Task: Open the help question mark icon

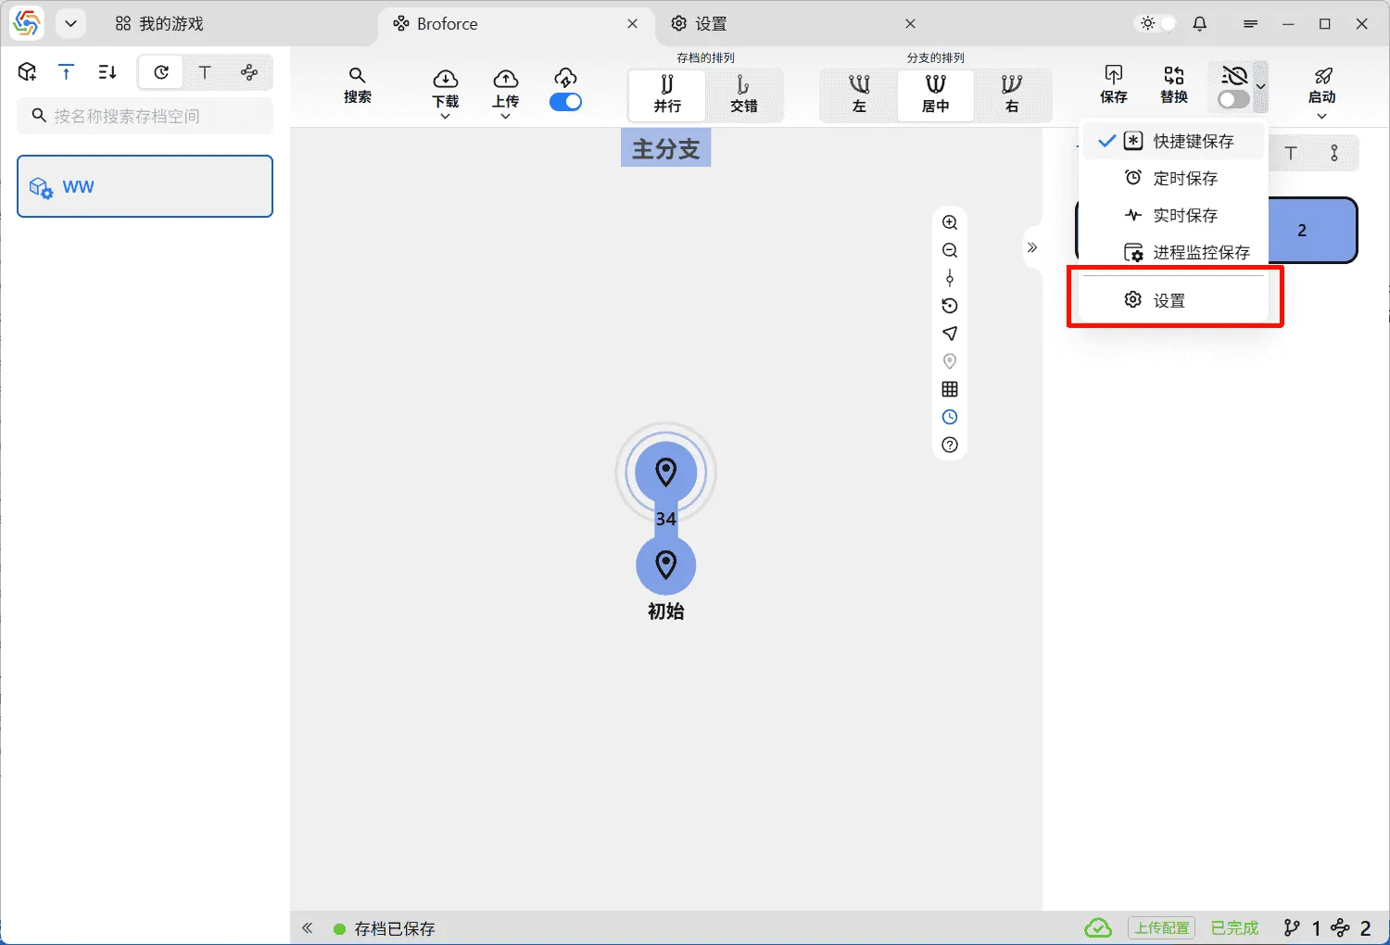Action: click(x=949, y=445)
